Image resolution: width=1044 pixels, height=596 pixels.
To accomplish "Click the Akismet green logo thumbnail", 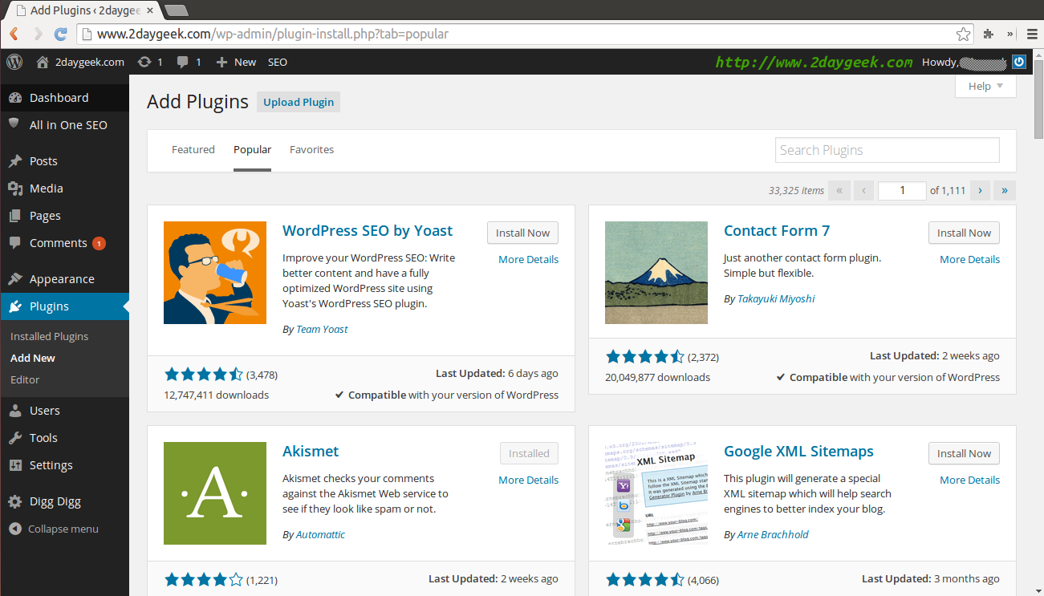I will [215, 493].
